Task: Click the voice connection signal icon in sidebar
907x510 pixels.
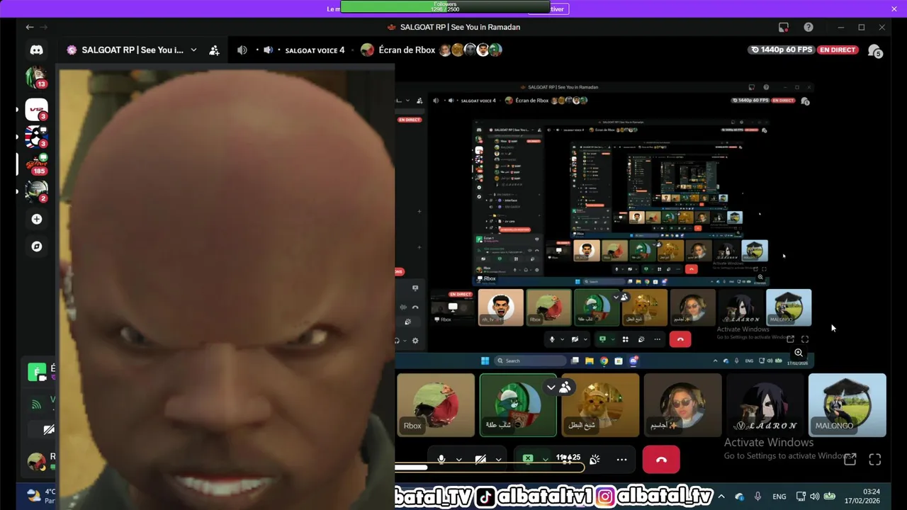Action: tap(36, 404)
